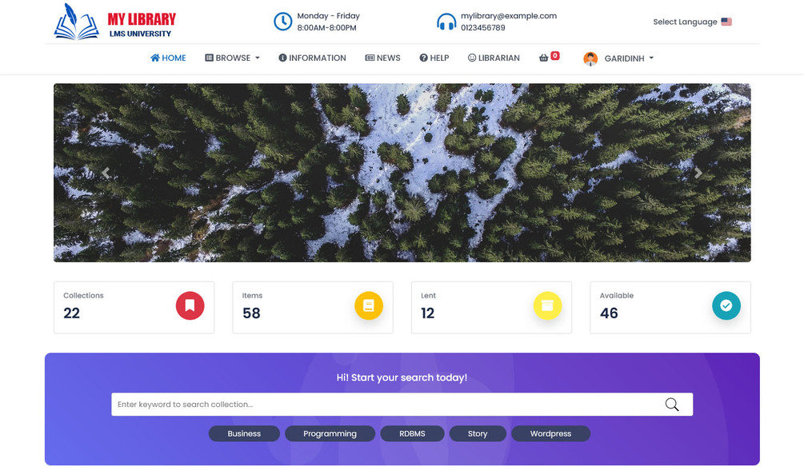
Task: Click the orange Items book icon
Action: coord(369,305)
